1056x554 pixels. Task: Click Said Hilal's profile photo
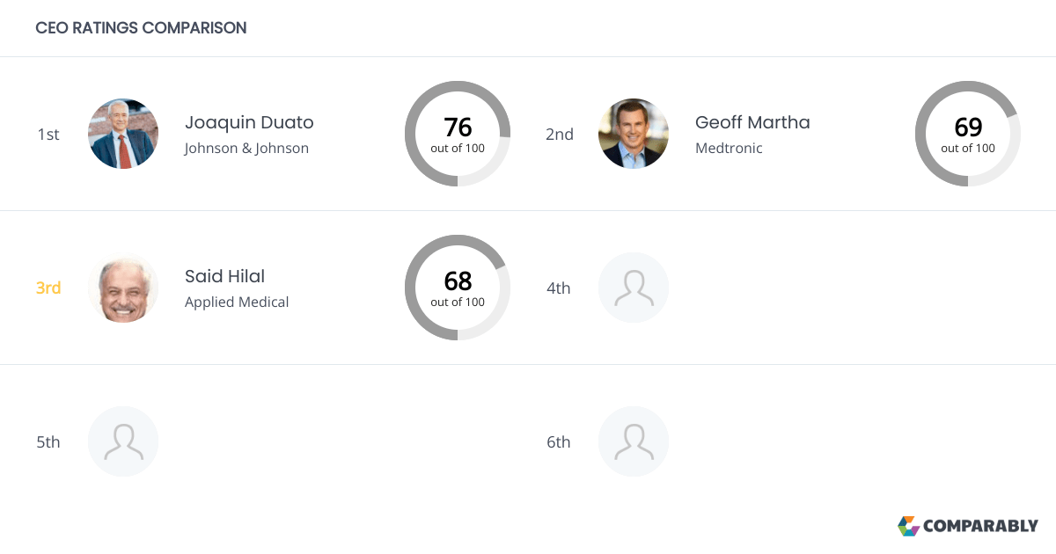[x=123, y=288]
